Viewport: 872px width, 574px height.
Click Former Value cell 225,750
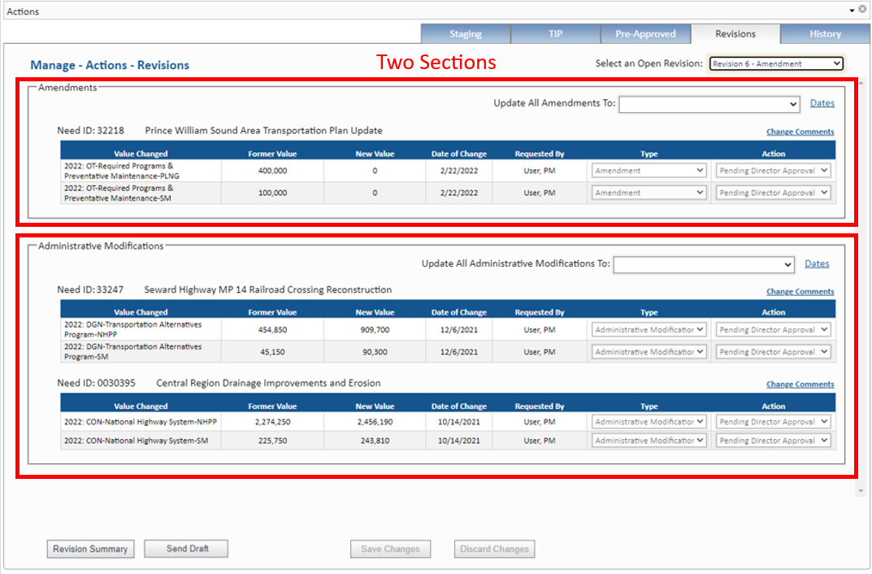coord(272,441)
